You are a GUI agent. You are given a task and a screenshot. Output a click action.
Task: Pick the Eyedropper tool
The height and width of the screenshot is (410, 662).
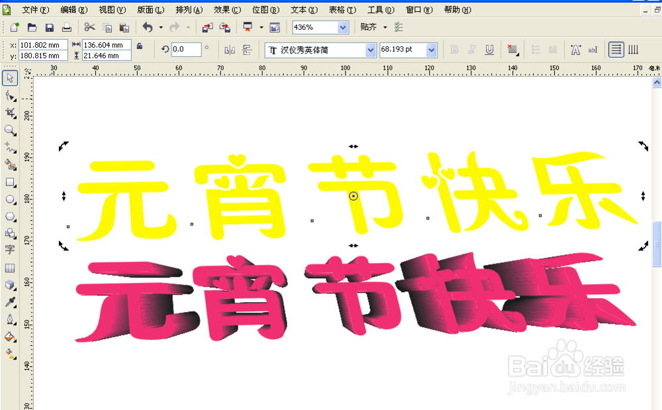point(10,303)
